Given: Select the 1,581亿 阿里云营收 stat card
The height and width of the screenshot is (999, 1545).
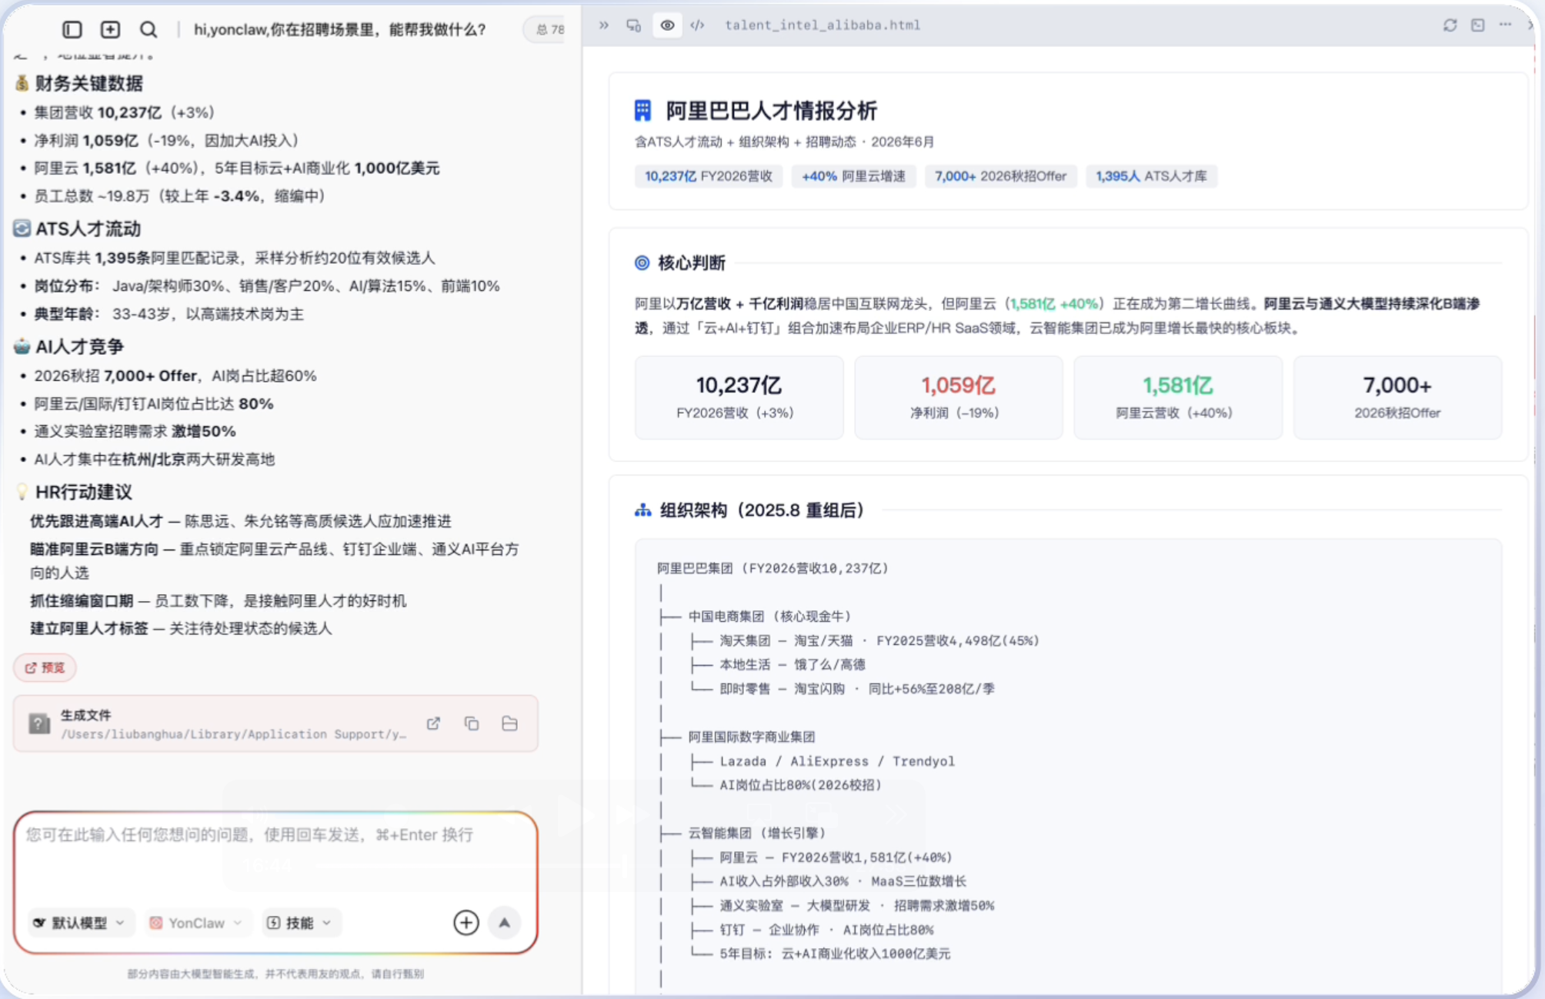Looking at the screenshot, I should click(1177, 398).
